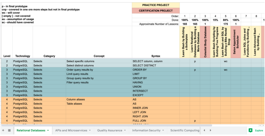265x136 pixels.
Task: Select the CERTIFICATION PROJECT red cell
Action: (x=156, y=11)
